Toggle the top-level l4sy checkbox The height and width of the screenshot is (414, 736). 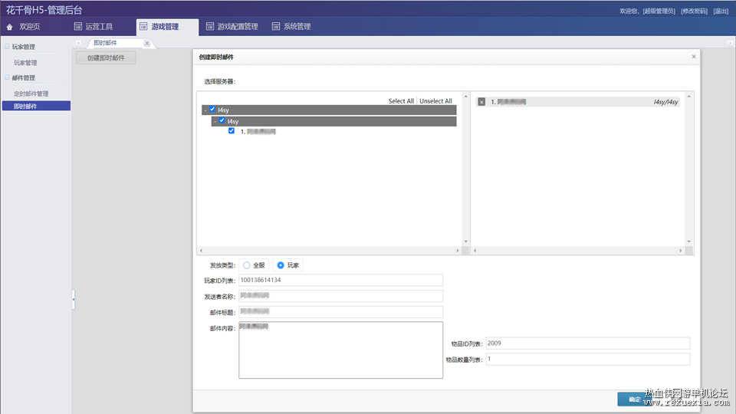click(212, 109)
